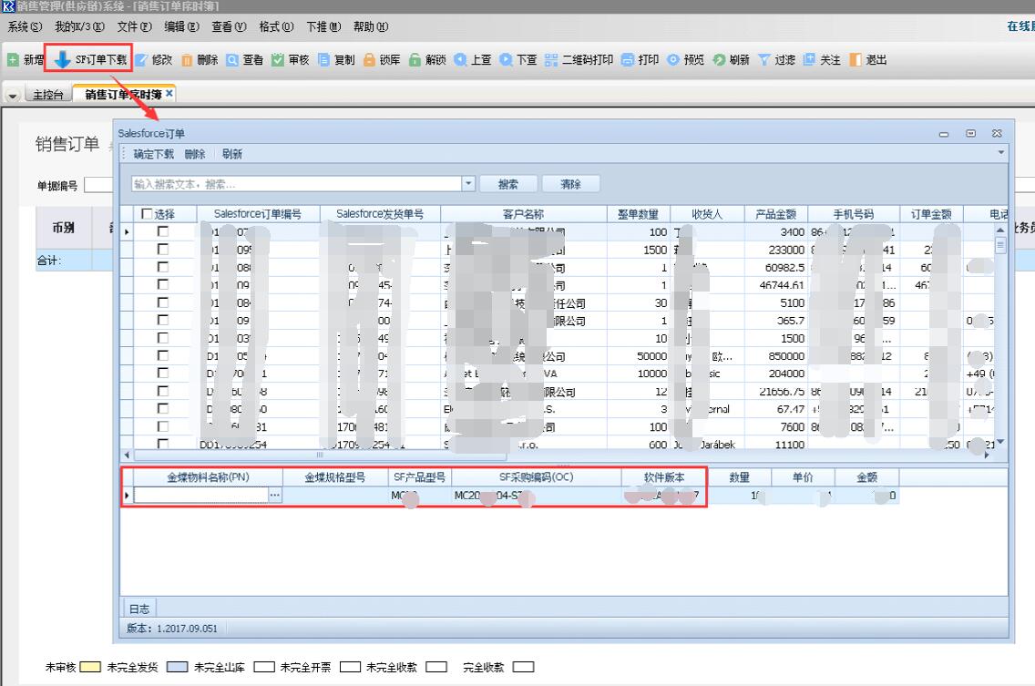Check the order row with 产品金额 46744.61
The image size is (1035, 686).
click(162, 284)
